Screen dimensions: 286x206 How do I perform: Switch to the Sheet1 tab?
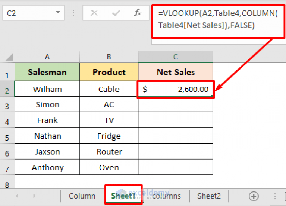pyautogui.click(x=123, y=196)
